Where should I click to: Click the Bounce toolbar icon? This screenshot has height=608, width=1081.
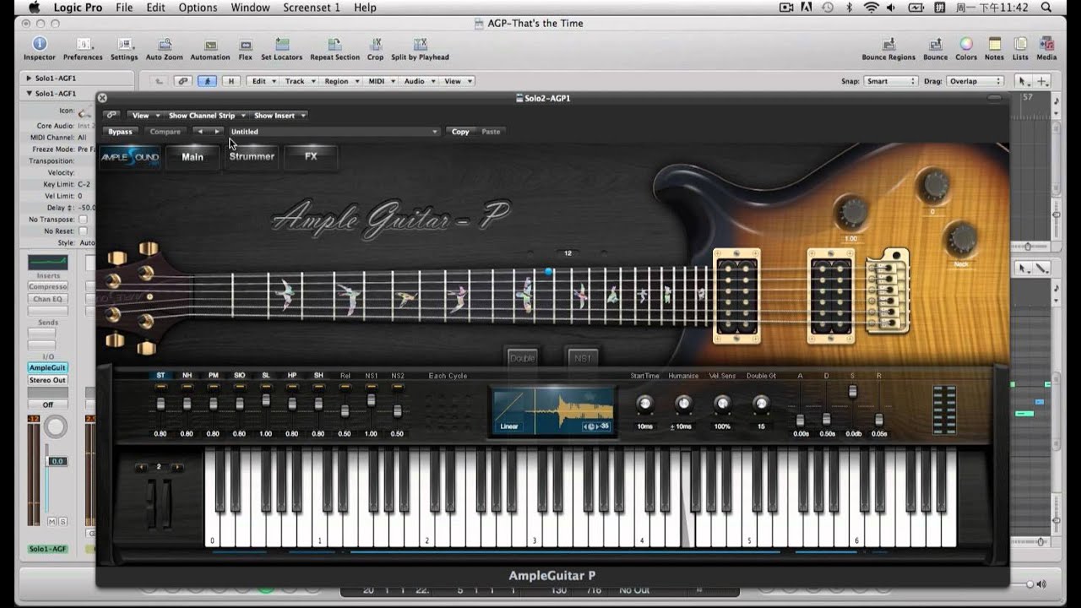935,49
